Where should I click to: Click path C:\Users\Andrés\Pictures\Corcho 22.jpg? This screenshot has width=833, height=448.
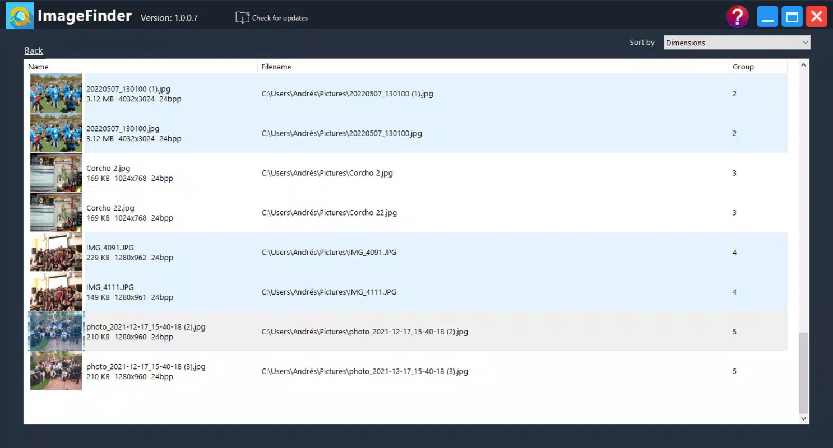click(x=329, y=213)
